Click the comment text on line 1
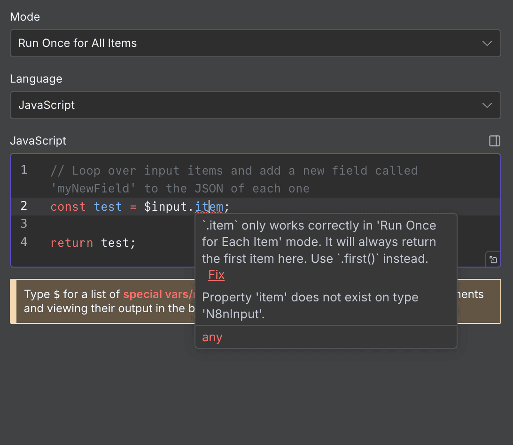 pos(188,170)
